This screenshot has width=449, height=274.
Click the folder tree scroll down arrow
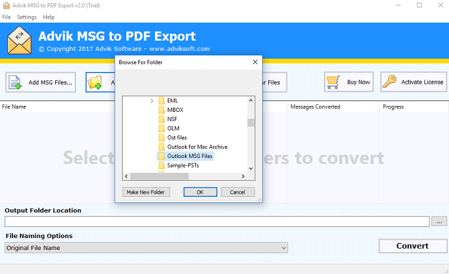251,169
